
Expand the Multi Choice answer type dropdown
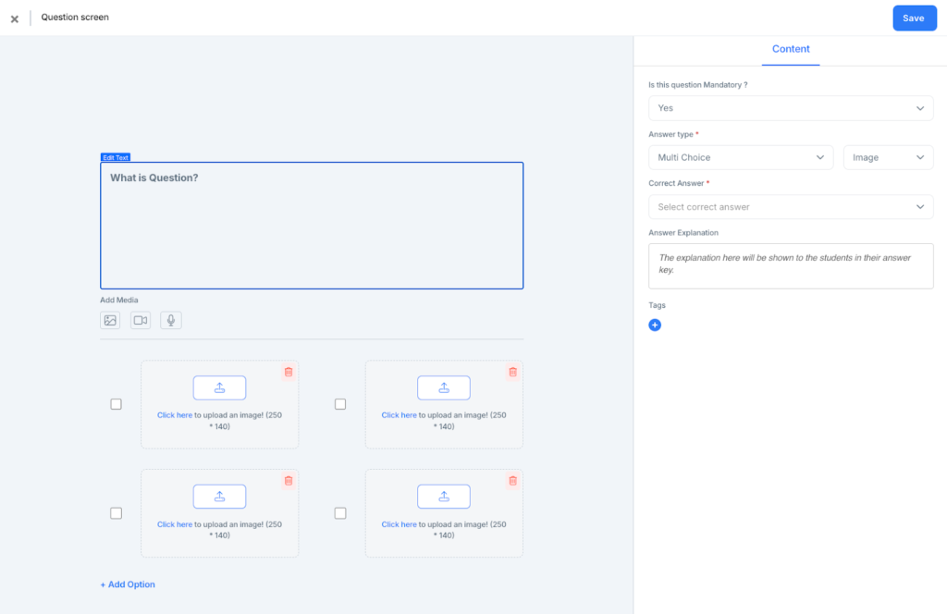point(740,157)
